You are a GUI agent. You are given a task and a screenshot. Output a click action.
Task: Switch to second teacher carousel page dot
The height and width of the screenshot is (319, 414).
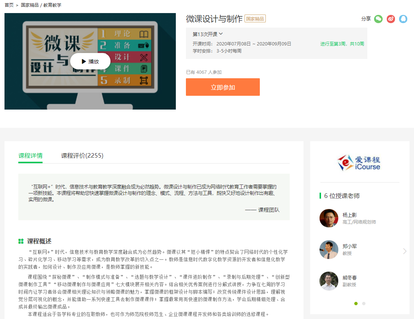pos(364,303)
